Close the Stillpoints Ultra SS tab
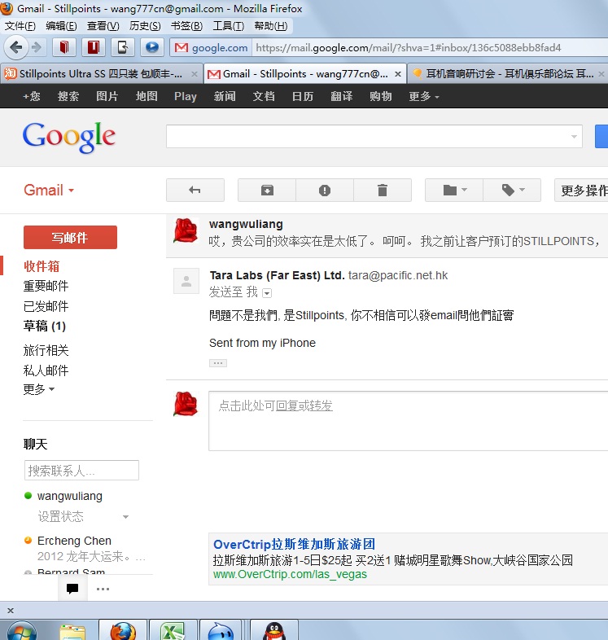The width and height of the screenshot is (608, 640). (x=195, y=74)
